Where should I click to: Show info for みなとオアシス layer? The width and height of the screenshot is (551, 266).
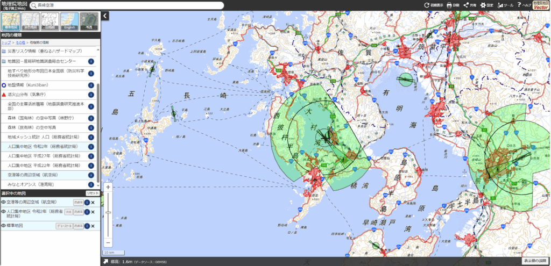(91, 184)
